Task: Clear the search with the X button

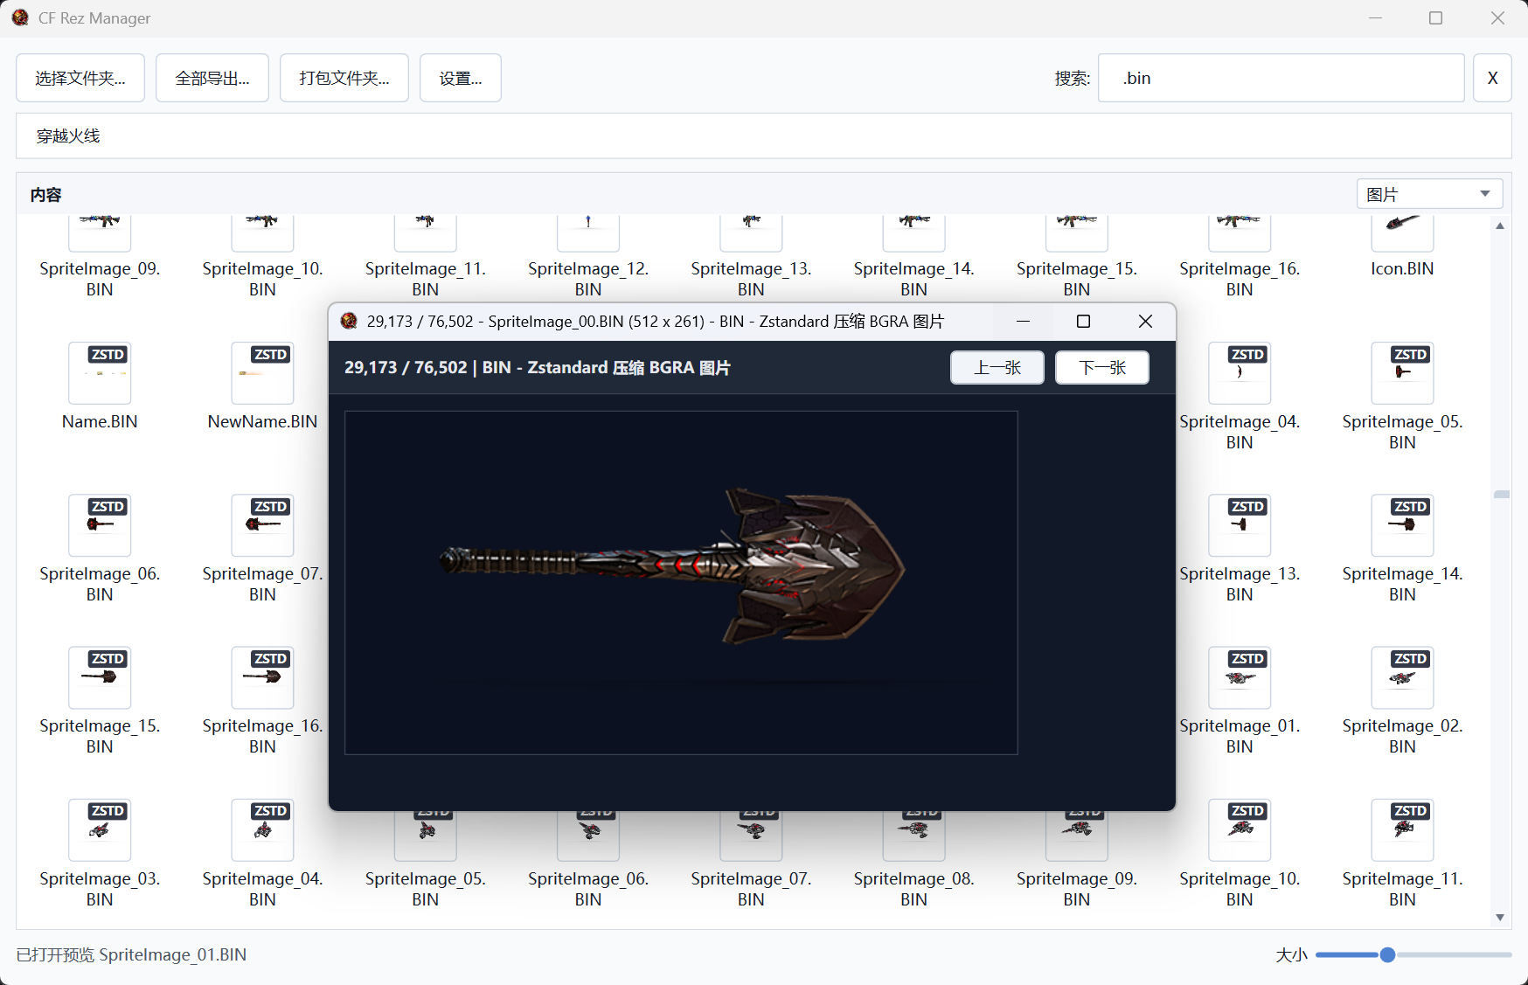Action: 1492,78
